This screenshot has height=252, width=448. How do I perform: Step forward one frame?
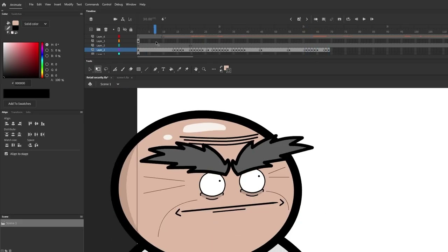click(372, 19)
